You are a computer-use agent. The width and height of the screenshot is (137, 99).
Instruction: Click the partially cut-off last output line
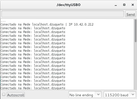coord(33,88)
